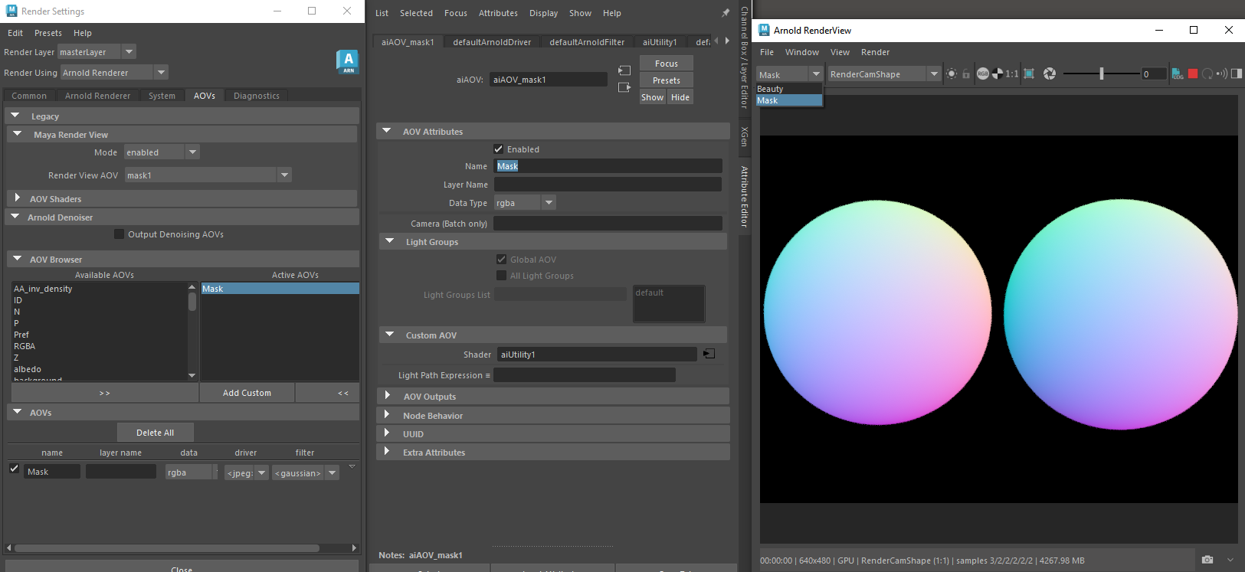
Task: Select the aiUtility1 tab
Action: tap(660, 42)
